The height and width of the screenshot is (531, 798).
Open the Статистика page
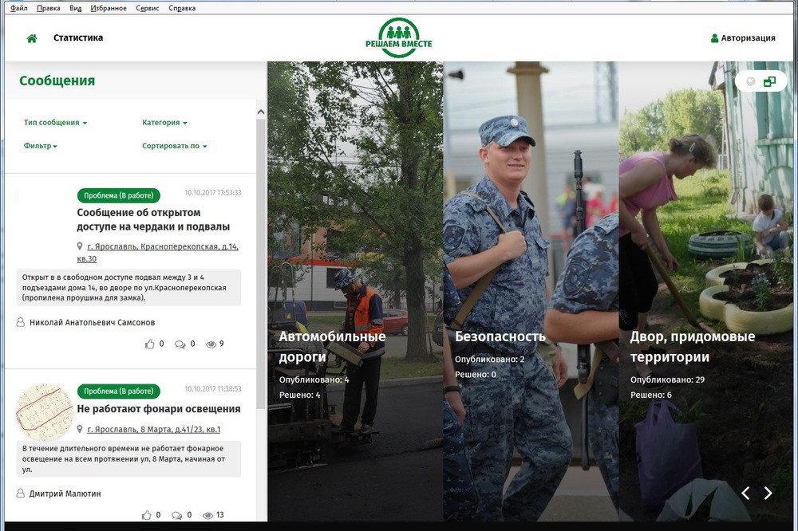pyautogui.click(x=78, y=37)
